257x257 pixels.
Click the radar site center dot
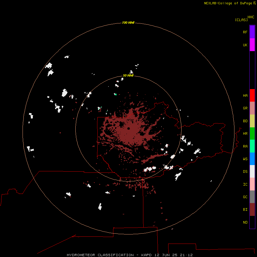click(128, 128)
